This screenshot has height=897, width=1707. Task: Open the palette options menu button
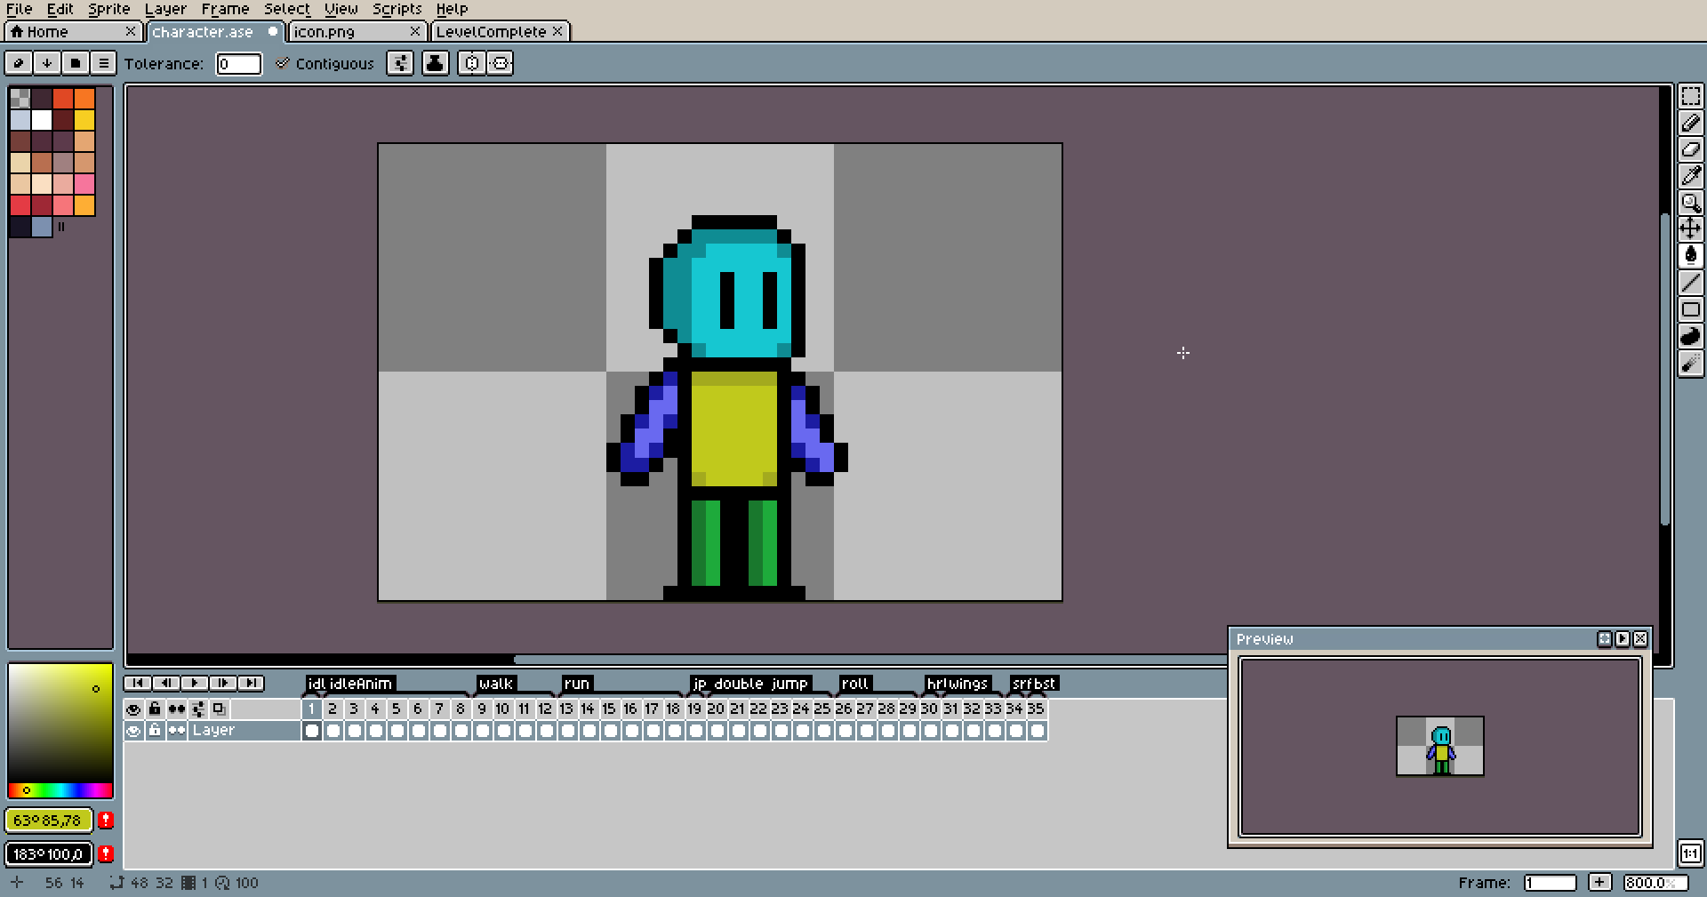click(103, 63)
